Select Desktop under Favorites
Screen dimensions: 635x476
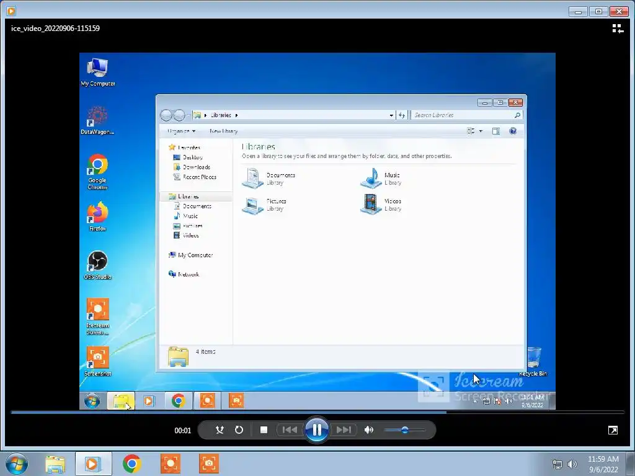188,157
